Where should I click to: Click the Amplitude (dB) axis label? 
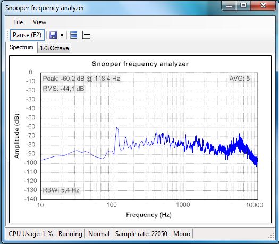tap(16, 136)
